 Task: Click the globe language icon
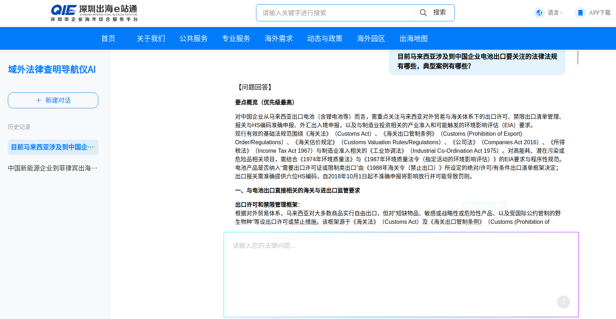click(x=539, y=13)
